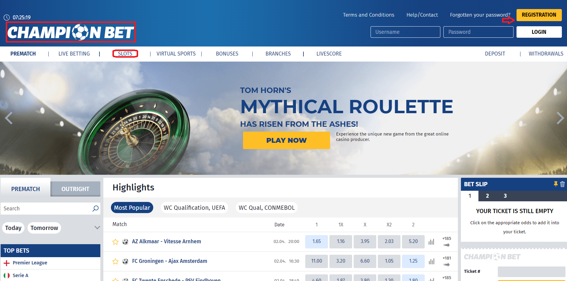
Task: Pick odds 5.20 for Vitesse Arnhem win
Action: (x=413, y=241)
